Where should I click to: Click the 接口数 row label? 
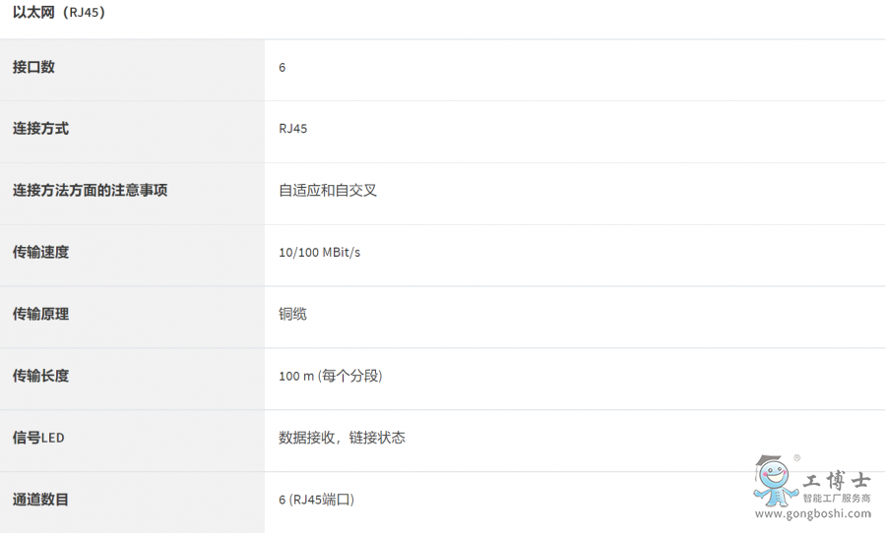(x=33, y=67)
